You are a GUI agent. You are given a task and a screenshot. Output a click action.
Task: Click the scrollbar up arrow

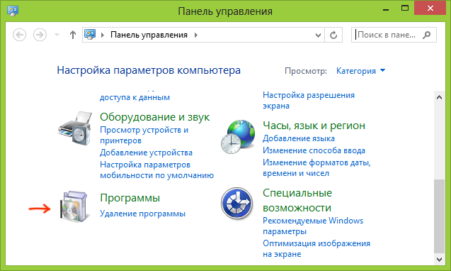pyautogui.click(x=439, y=97)
